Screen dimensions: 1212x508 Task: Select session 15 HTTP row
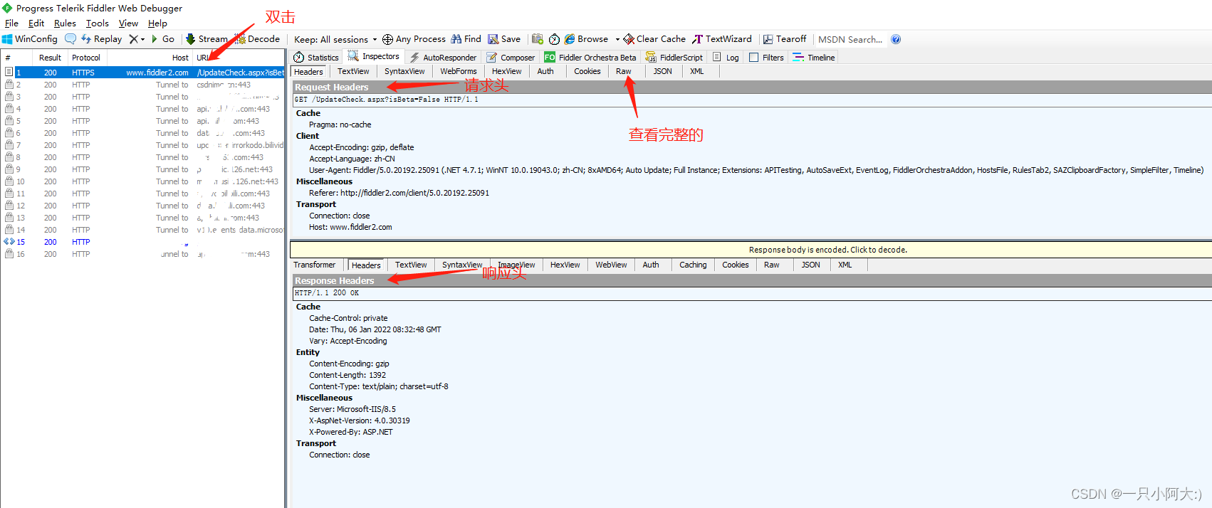pos(142,242)
